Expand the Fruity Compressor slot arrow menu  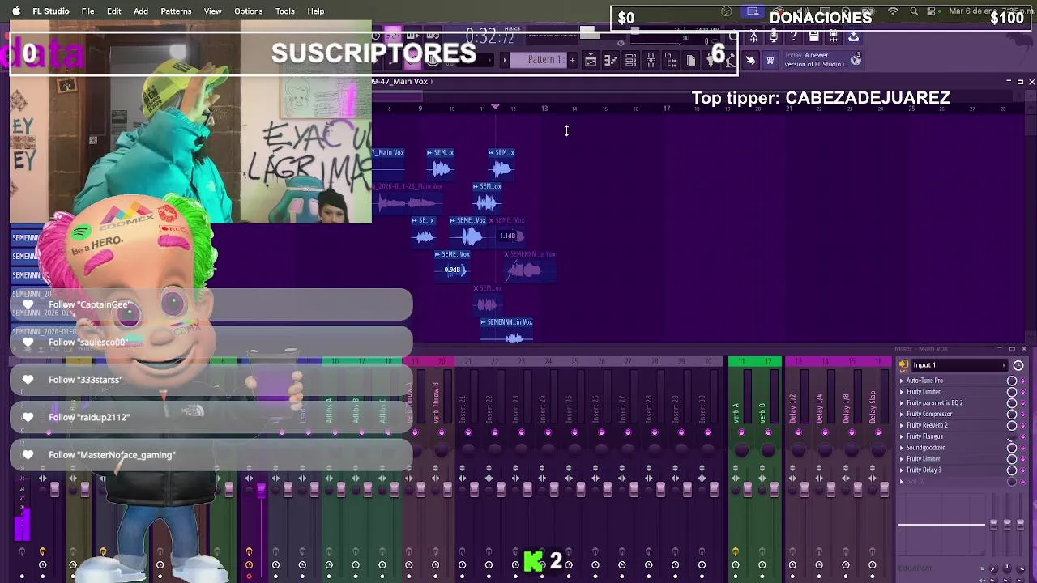901,414
